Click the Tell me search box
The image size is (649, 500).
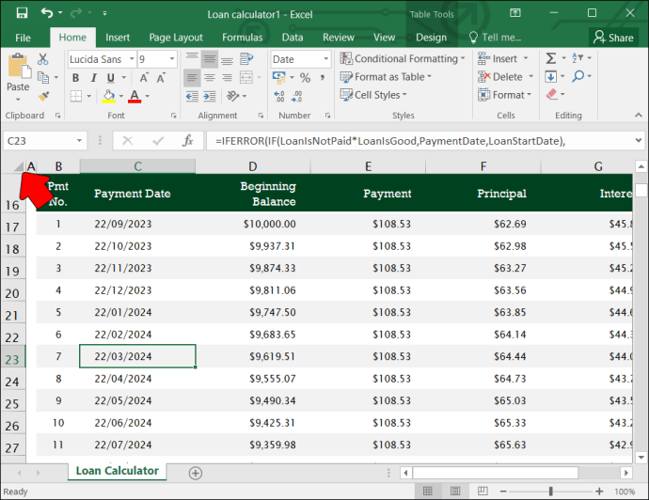click(x=496, y=38)
